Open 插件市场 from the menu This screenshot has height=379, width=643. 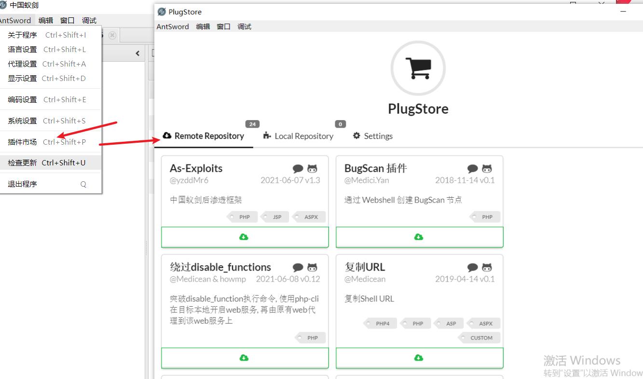click(51, 142)
